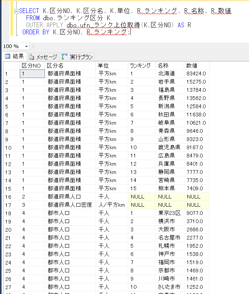The height and width of the screenshot is (294, 249).
Task: Click the execution plan icon on 実行プラン tab
Action: tap(64, 56)
